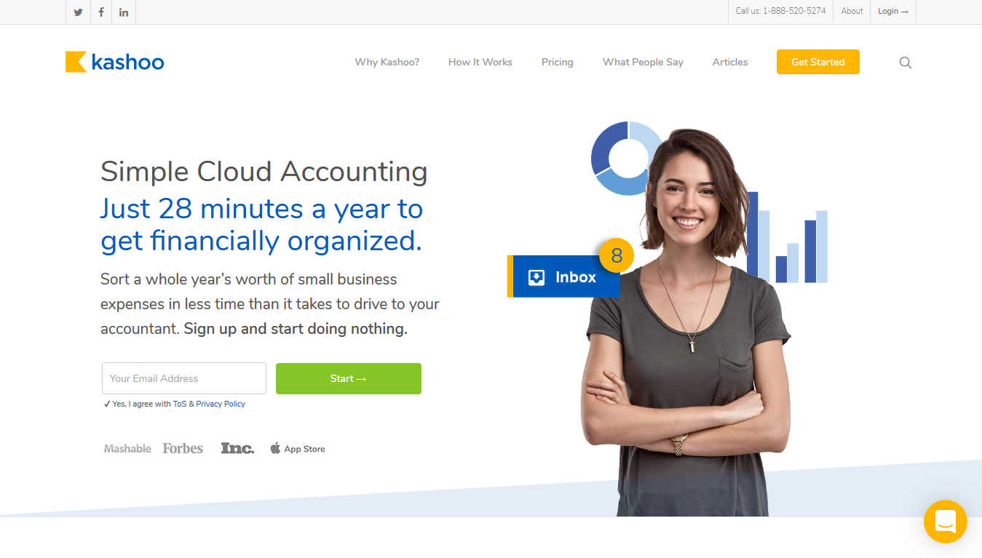Image resolution: width=982 pixels, height=558 pixels.
Task: Click the green Start button
Action: [349, 378]
